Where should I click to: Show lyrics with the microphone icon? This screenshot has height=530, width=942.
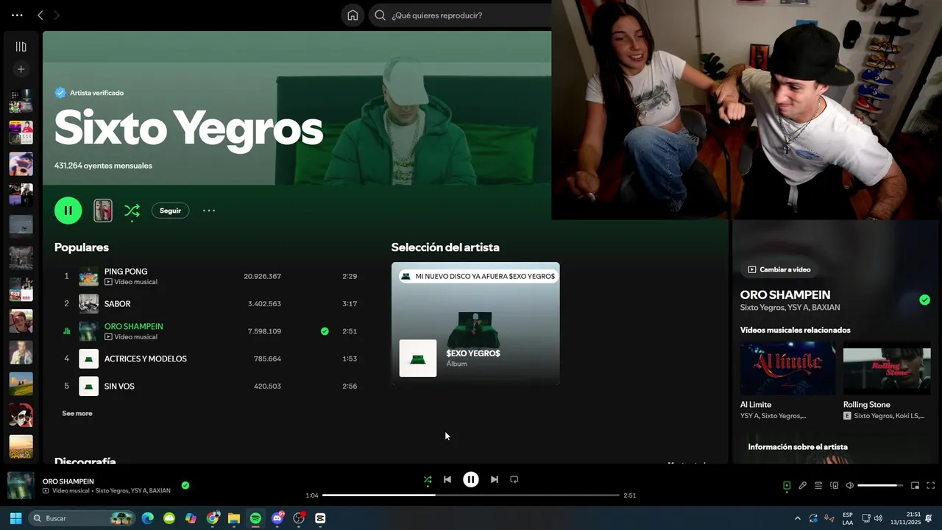803,486
